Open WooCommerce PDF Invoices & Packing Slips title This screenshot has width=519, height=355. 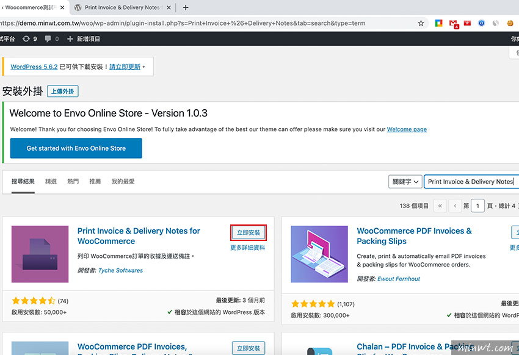(414, 236)
